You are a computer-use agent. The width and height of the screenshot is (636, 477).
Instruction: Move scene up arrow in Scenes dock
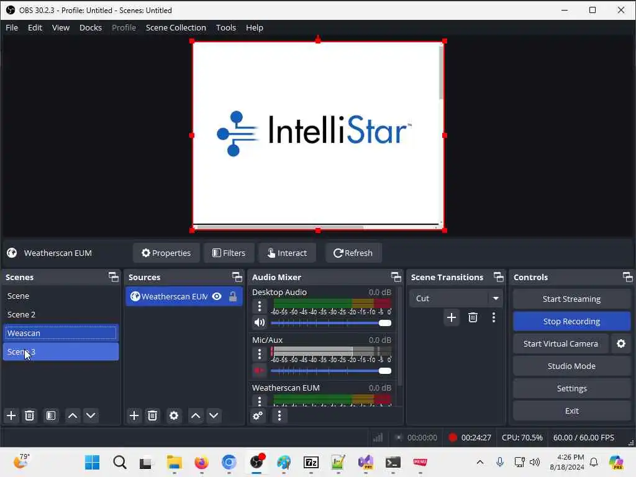point(73,416)
